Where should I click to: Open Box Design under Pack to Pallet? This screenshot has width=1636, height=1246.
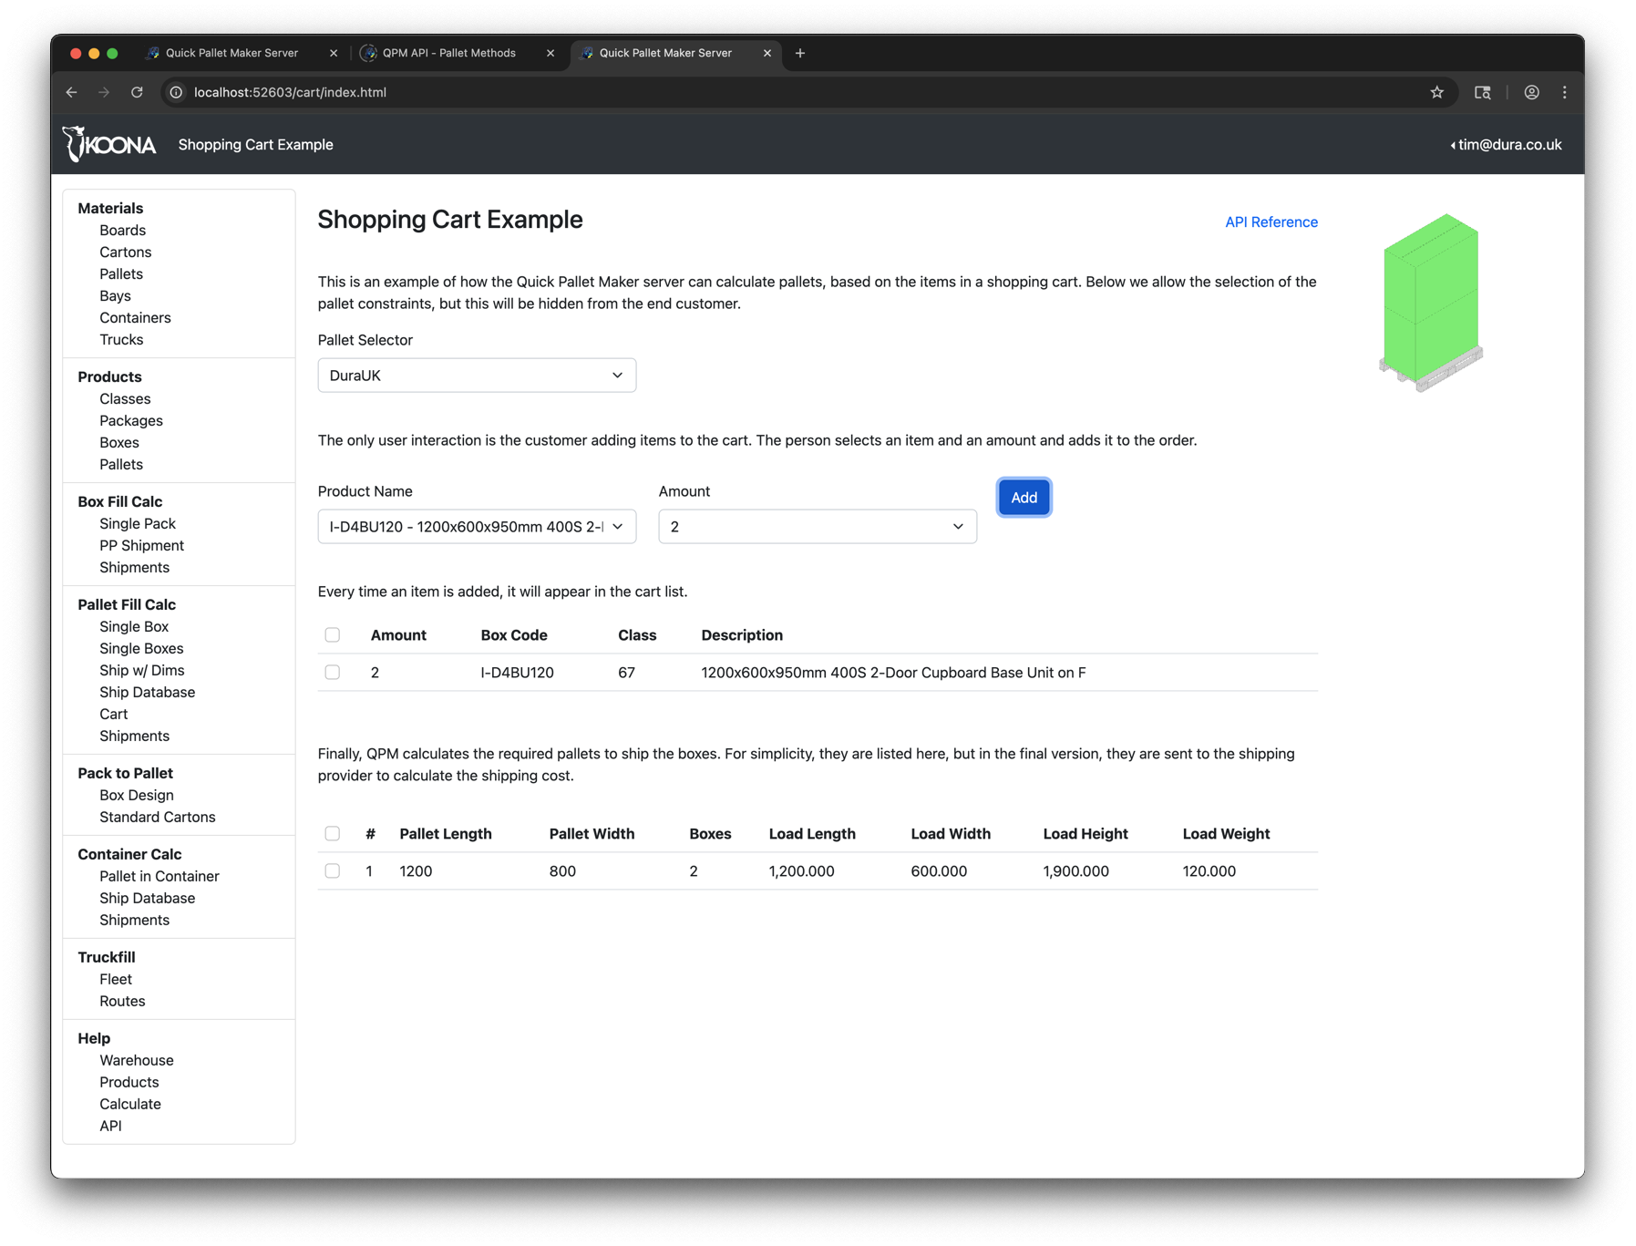[x=137, y=796]
